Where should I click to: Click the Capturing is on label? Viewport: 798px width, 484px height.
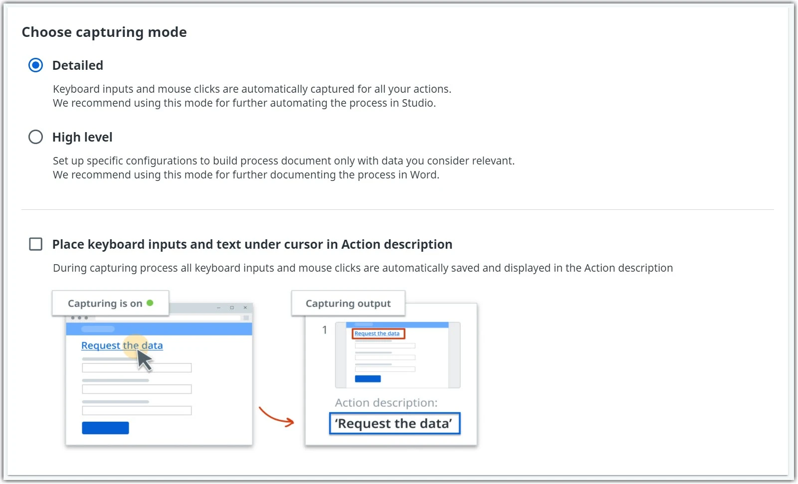105,304
